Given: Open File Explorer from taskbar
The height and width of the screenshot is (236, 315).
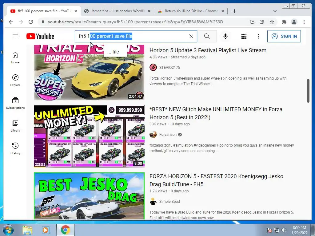Looking at the screenshot, I should (27, 230).
